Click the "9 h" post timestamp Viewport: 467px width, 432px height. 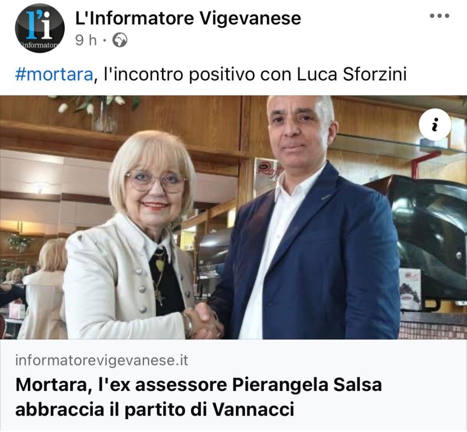86,40
